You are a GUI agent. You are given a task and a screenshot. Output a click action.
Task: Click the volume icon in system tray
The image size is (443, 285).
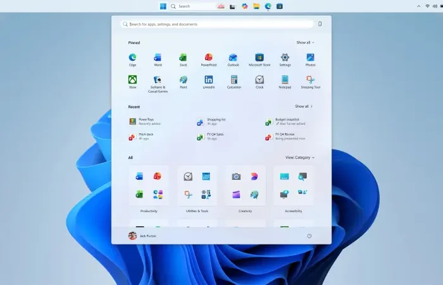coord(435,6)
